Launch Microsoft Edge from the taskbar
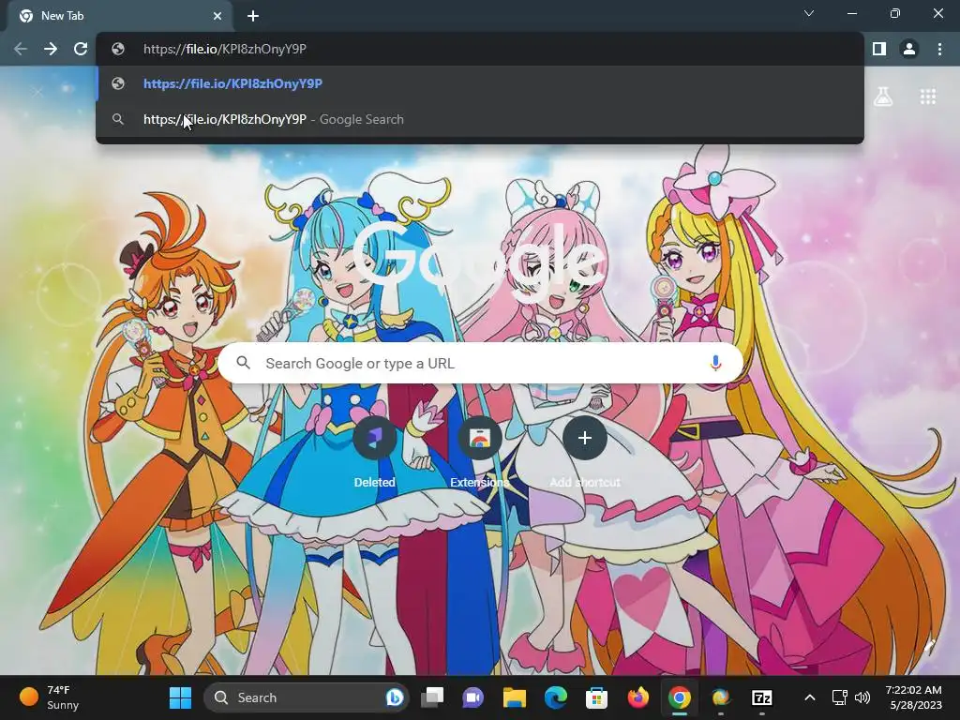This screenshot has height=720, width=960. (x=556, y=697)
